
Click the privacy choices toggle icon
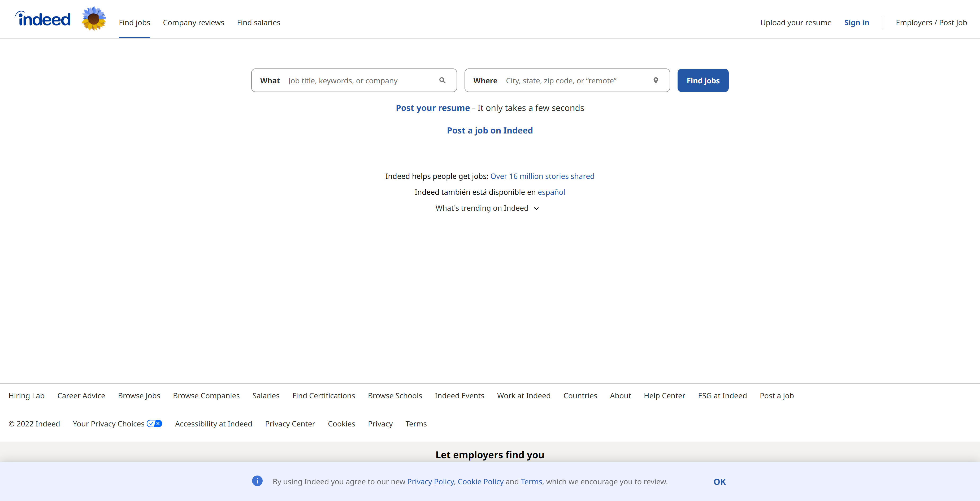point(154,424)
